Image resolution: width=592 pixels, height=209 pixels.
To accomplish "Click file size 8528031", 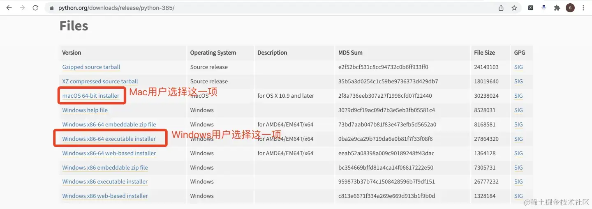I will point(485,110).
